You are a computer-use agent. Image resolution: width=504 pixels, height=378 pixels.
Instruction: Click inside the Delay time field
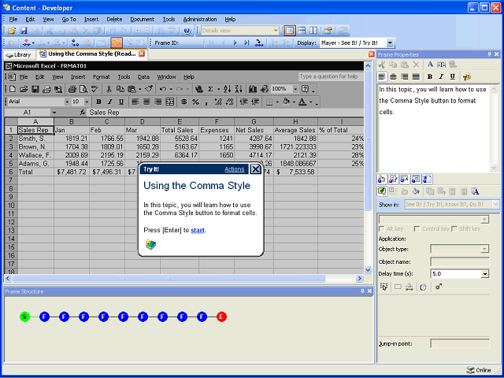coord(455,274)
